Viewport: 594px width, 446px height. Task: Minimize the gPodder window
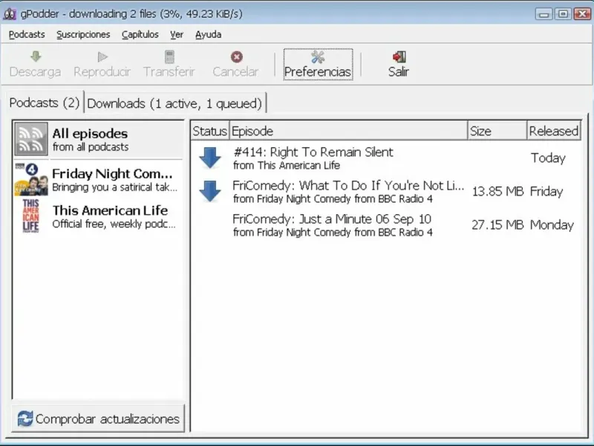(x=544, y=14)
